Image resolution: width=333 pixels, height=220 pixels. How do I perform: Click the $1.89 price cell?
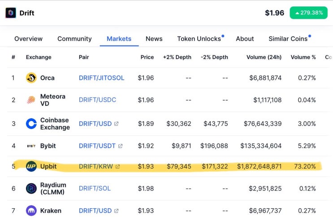tap(146, 124)
